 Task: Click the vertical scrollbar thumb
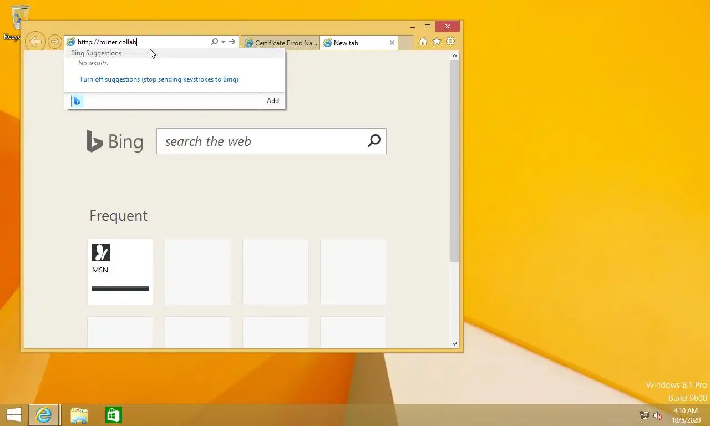point(455,161)
